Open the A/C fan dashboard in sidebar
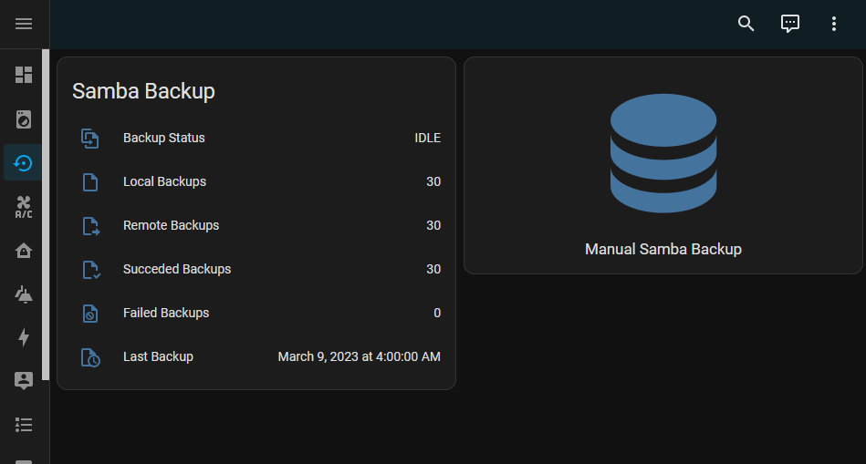Viewport: 866px width, 464px height. [24, 207]
